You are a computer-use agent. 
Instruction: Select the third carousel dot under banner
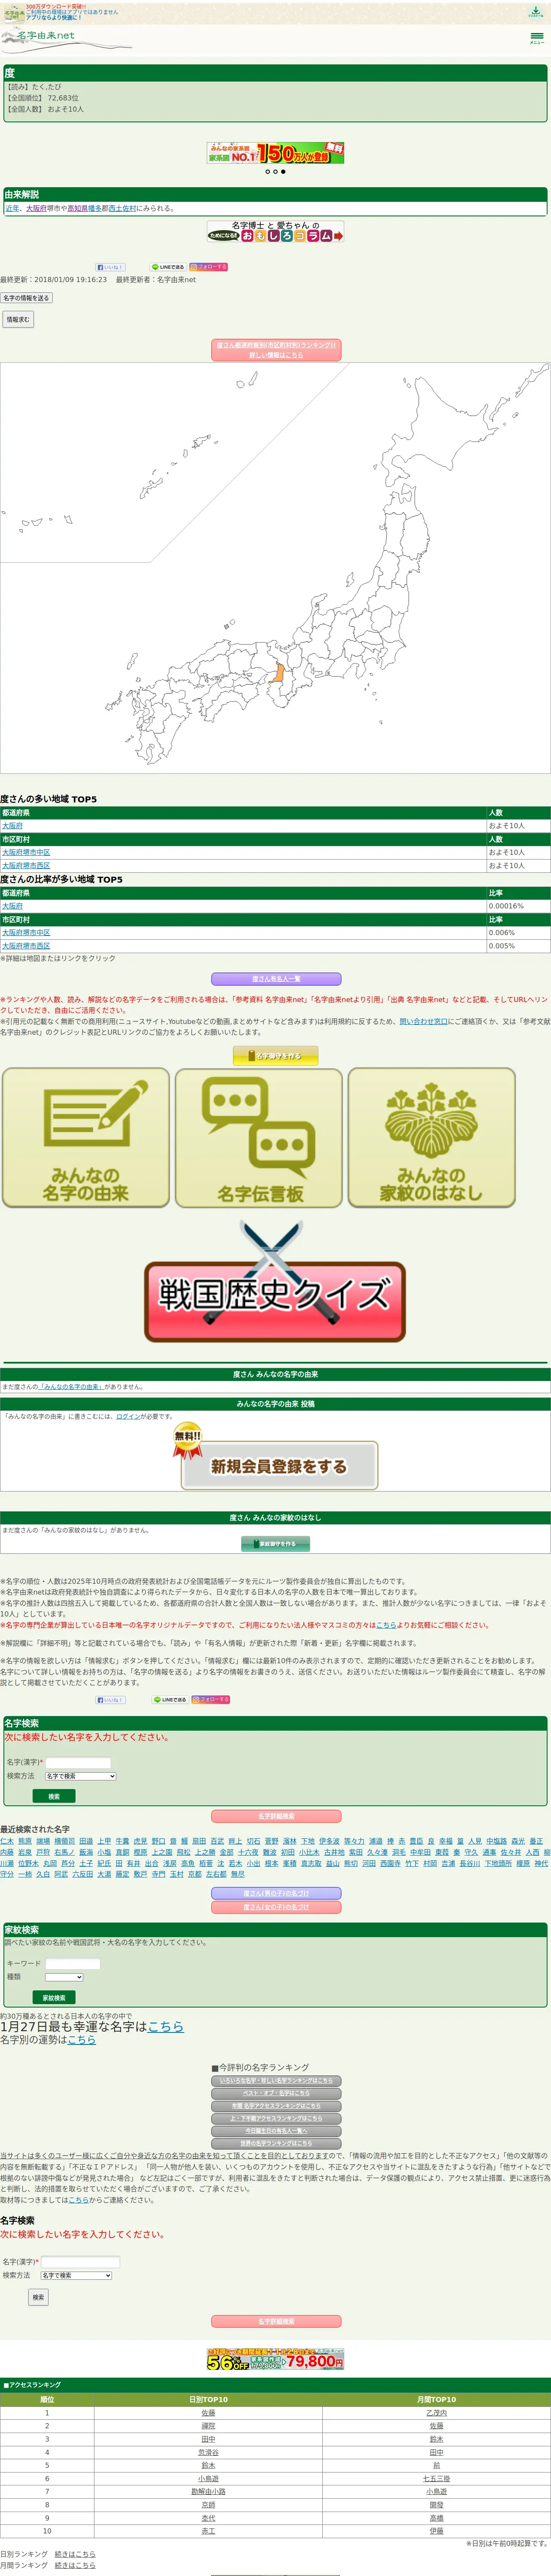283,172
